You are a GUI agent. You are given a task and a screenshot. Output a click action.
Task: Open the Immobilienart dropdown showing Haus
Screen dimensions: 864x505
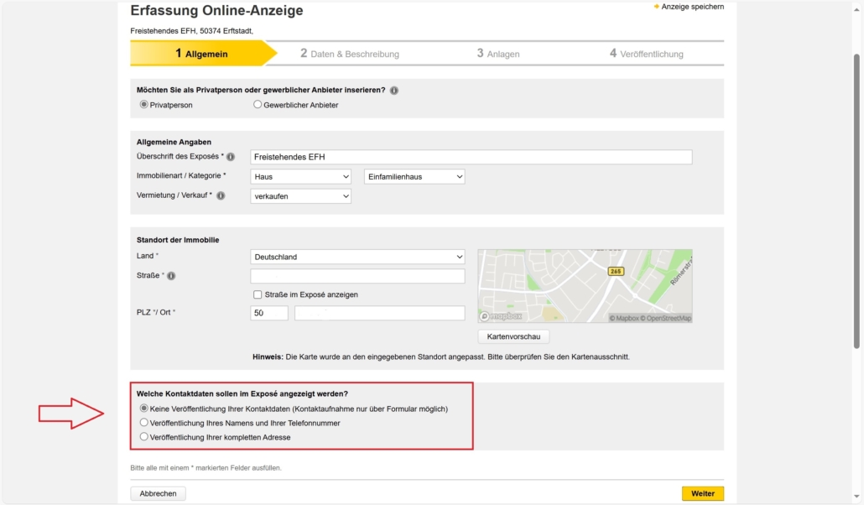[x=300, y=176]
